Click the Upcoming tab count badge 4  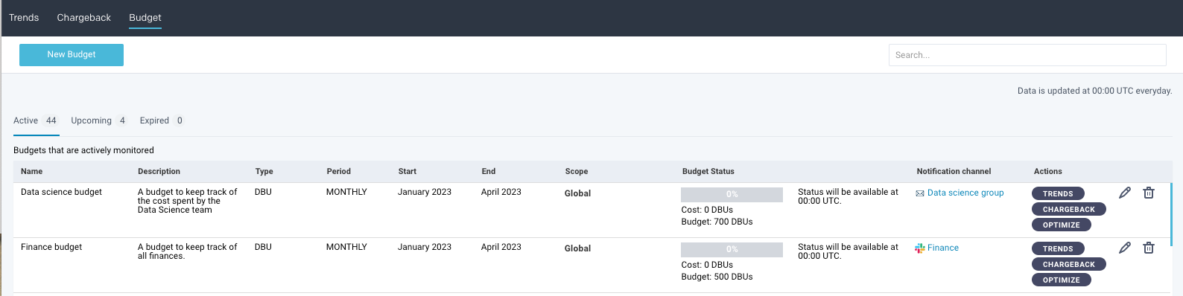(x=122, y=120)
